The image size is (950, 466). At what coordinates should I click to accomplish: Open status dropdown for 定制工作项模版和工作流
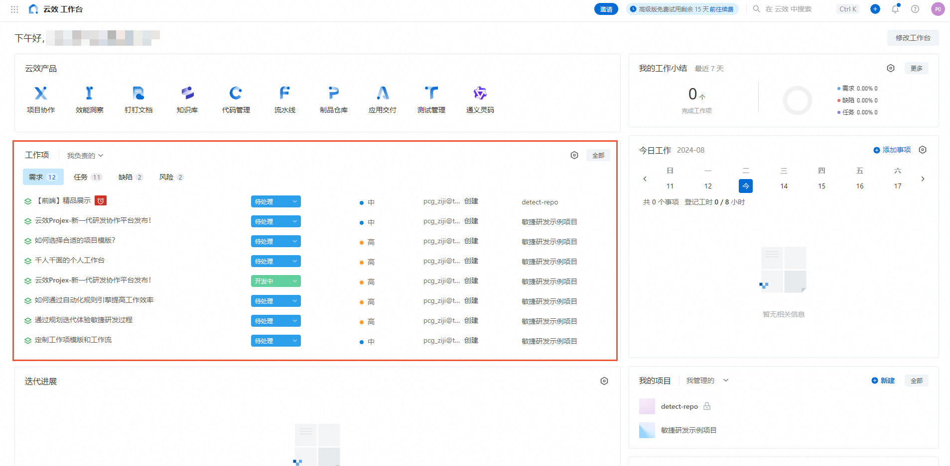point(276,341)
